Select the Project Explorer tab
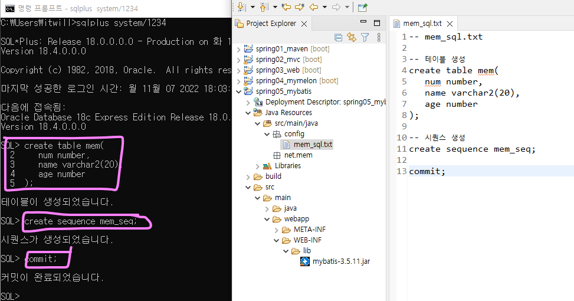This screenshot has height=301, width=574. 271,24
